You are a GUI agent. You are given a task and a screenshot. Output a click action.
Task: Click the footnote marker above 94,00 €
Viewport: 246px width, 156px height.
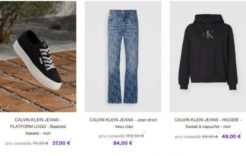tap(132, 140)
